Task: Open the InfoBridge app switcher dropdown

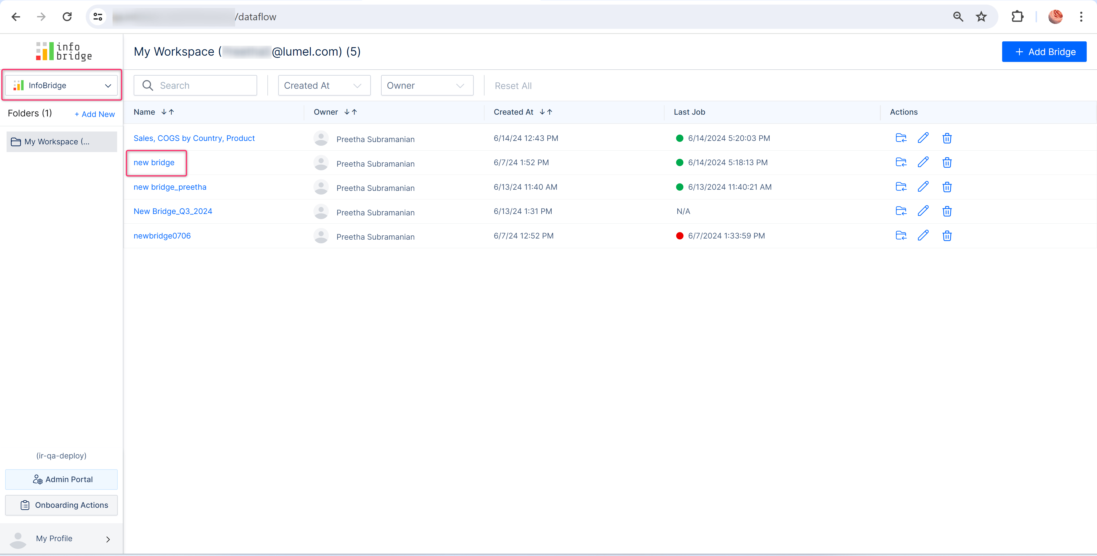Action: pyautogui.click(x=62, y=86)
